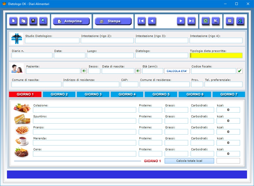Click the green checkmark next to Codice fiscale
The width and height of the screenshot is (254, 186).
pos(240,71)
